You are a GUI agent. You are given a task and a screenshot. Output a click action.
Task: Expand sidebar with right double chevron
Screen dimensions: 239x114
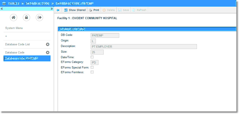(52, 9)
